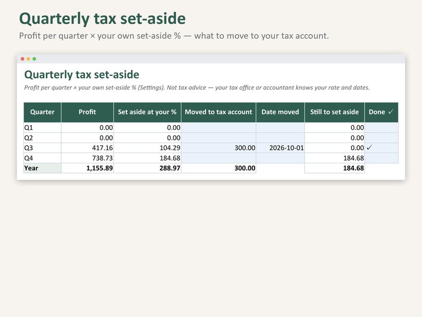Viewport: 422px width, 317px height.
Task: Select the 'Still to set aside' header
Action: click(x=334, y=112)
